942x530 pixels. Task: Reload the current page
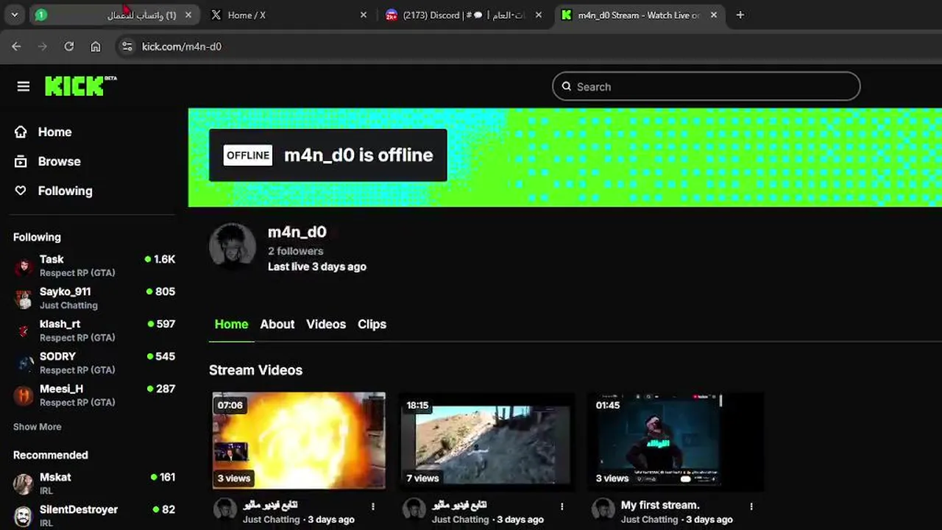[x=69, y=46]
